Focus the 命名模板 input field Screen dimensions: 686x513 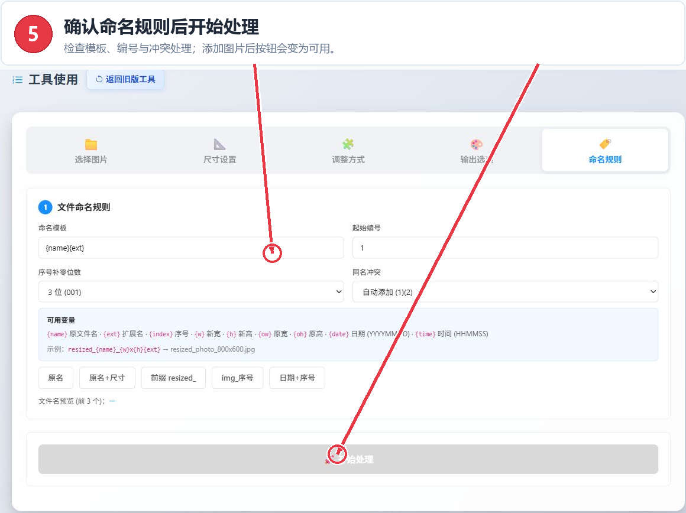191,248
